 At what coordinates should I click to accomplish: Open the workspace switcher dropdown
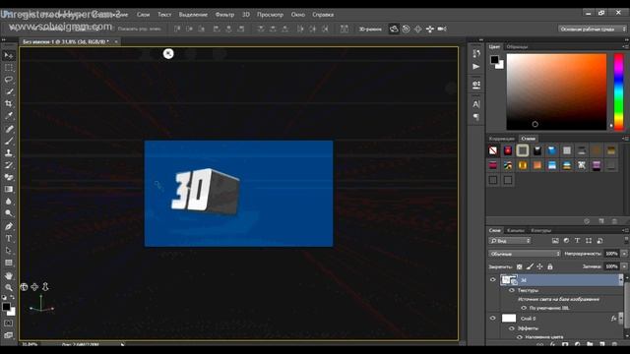(x=593, y=29)
